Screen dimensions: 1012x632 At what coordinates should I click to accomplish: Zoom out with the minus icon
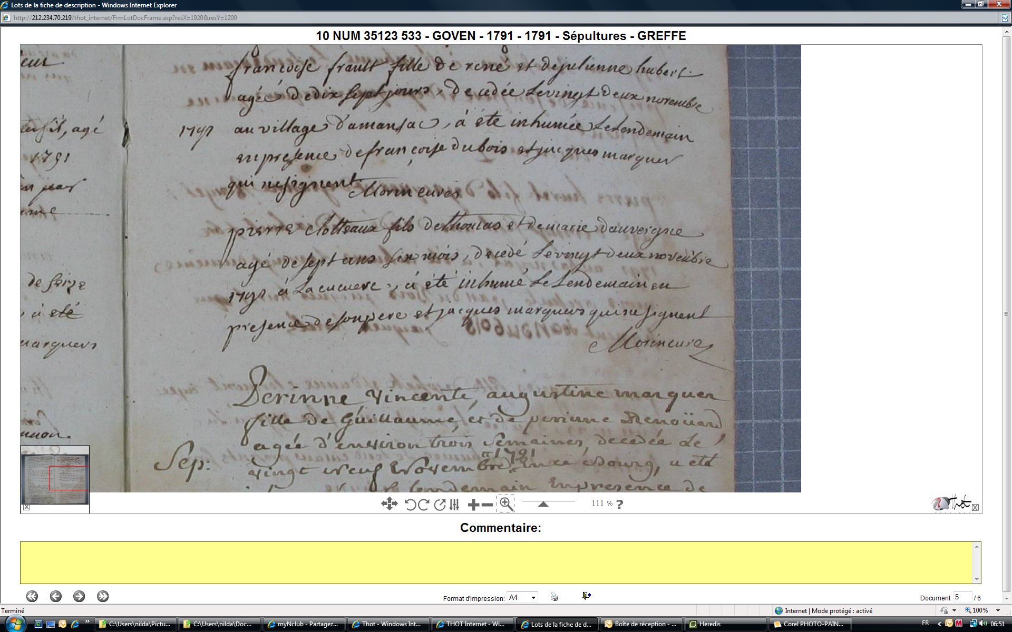coord(488,505)
